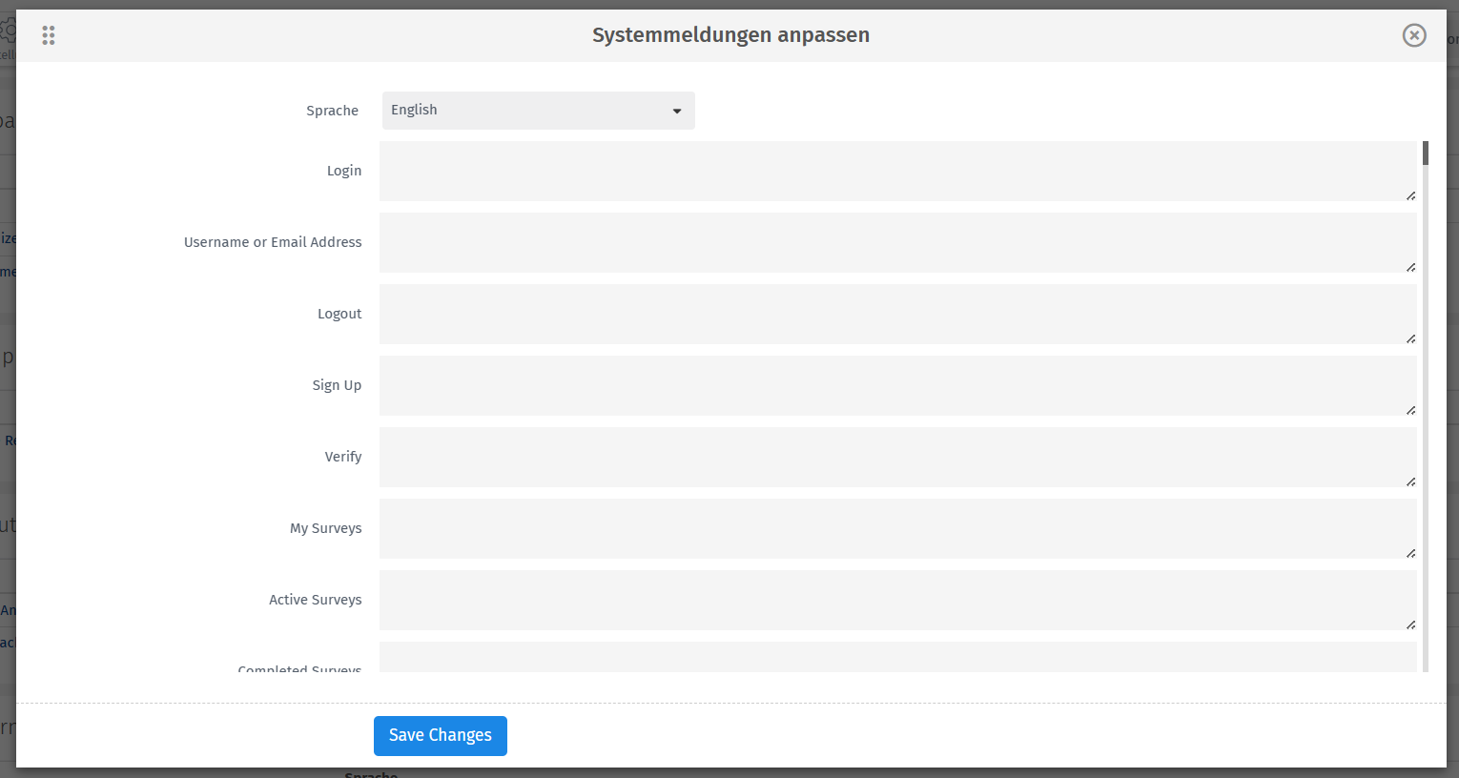Click the resize grip of the Sign Up textarea
1459x778 pixels.
1410,409
